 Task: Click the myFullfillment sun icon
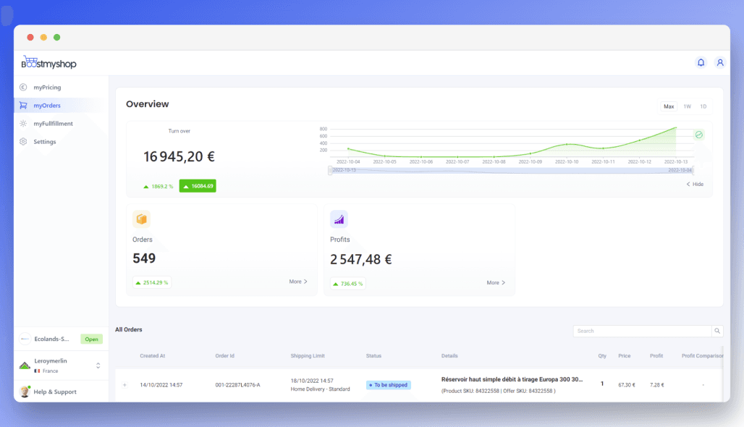tap(23, 123)
